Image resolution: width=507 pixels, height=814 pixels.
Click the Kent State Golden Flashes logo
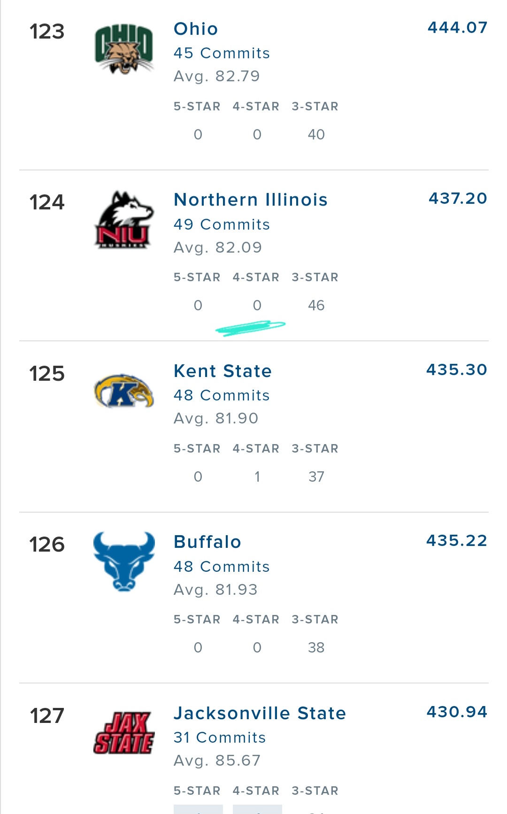pos(124,391)
